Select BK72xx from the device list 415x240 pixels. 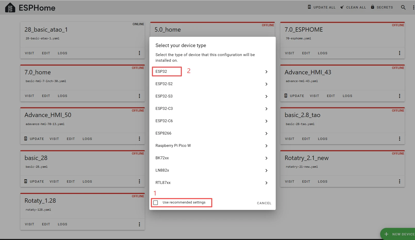pos(162,158)
